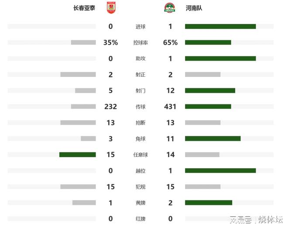Click Changchun's gray 35% possession bar

click(83, 42)
